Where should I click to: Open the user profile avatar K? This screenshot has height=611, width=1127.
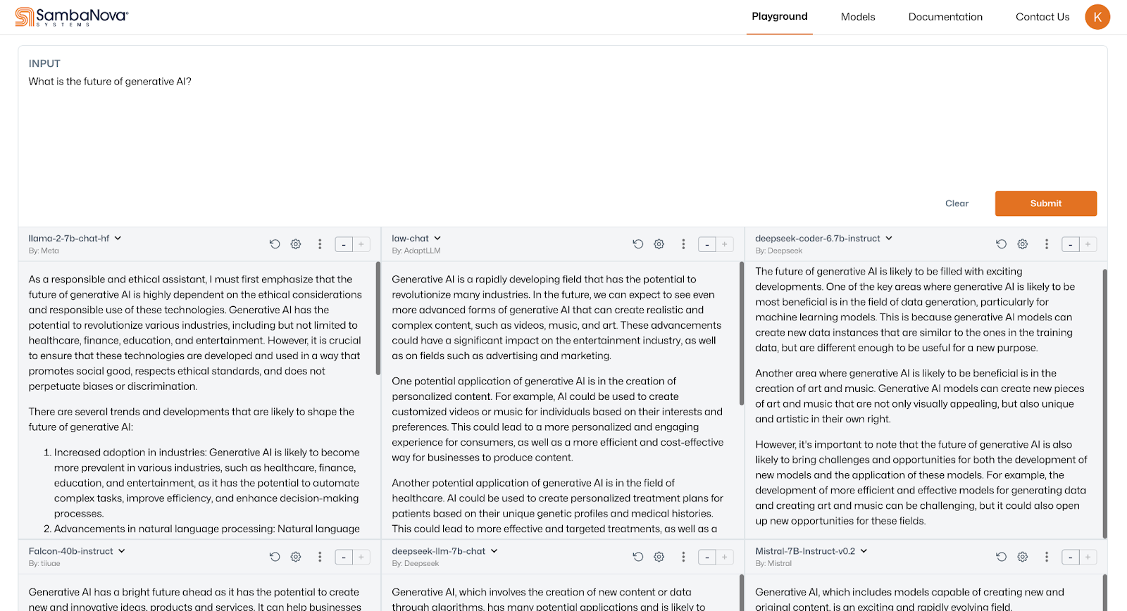(1097, 17)
